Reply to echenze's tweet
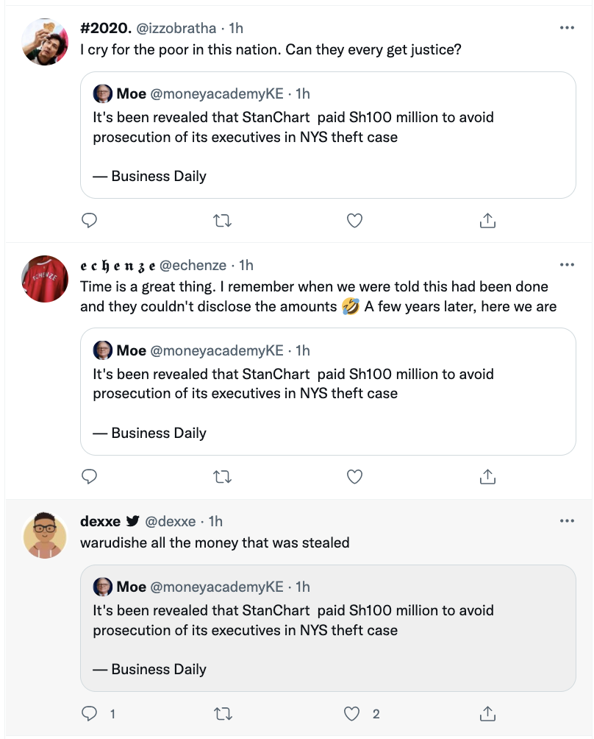Screen dimensions: 594x739 click(x=90, y=477)
